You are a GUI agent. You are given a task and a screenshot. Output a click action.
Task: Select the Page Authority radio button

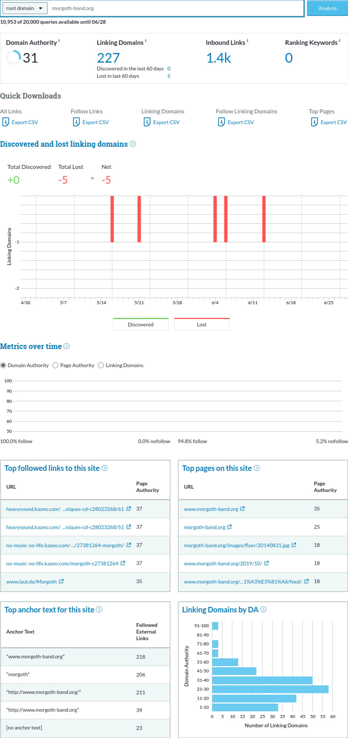(56, 365)
